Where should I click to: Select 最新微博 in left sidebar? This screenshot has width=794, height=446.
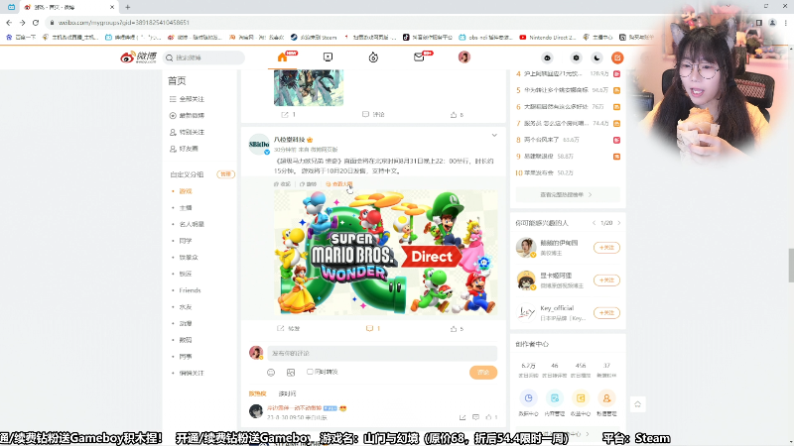tap(192, 116)
